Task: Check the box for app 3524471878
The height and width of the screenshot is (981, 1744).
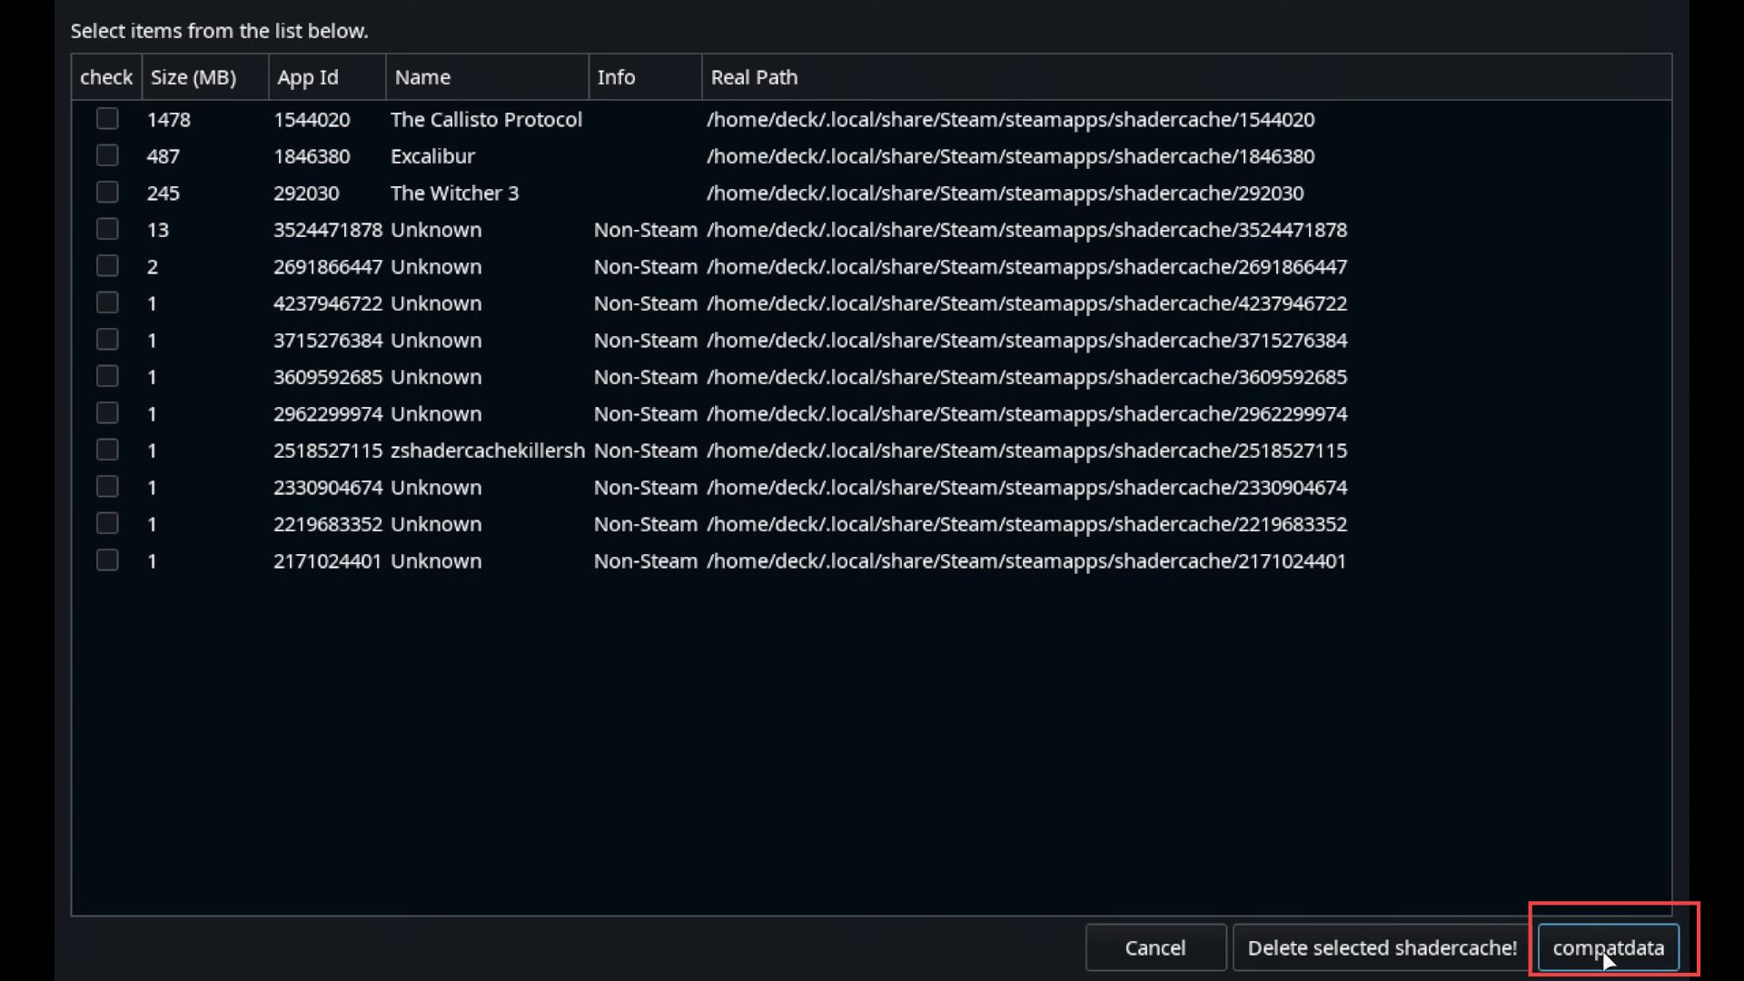Action: pyautogui.click(x=107, y=229)
